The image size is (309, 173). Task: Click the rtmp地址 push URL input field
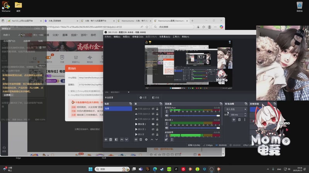pos(91,78)
